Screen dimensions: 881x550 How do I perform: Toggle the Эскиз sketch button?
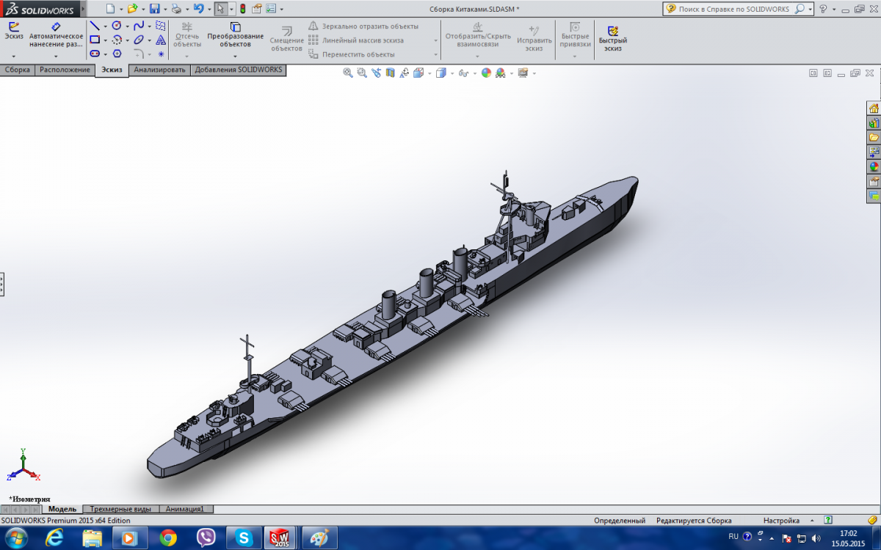(14, 30)
